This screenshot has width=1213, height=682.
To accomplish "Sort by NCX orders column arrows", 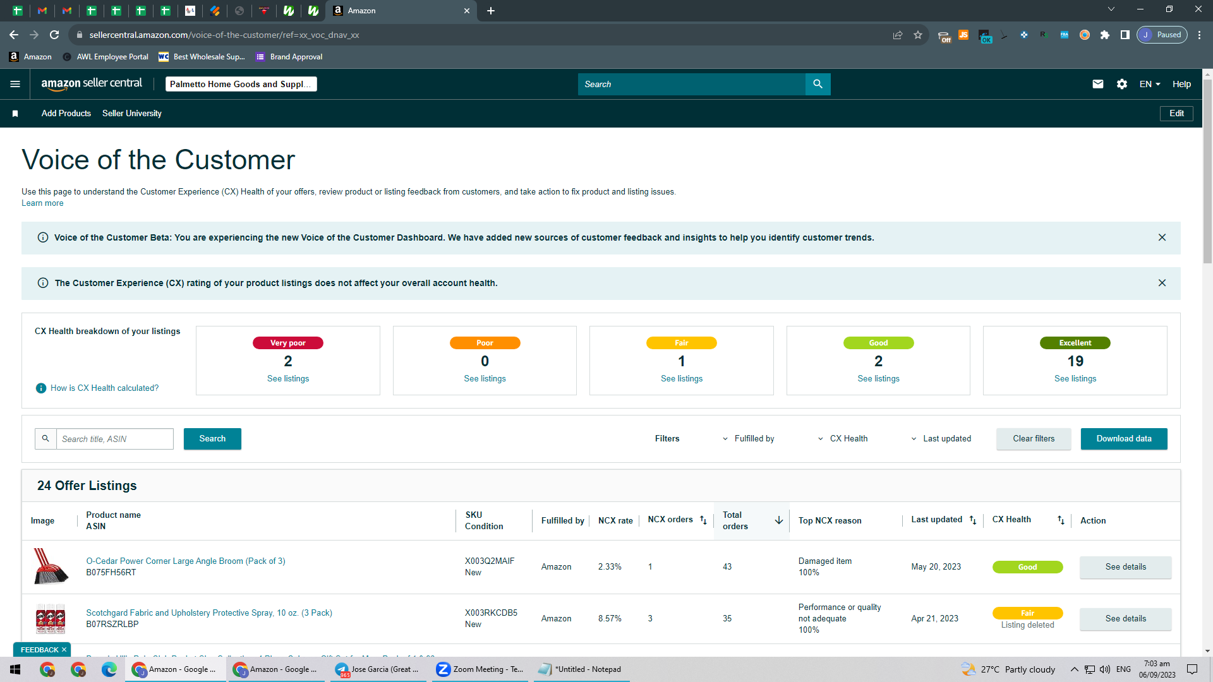I will tap(703, 520).
